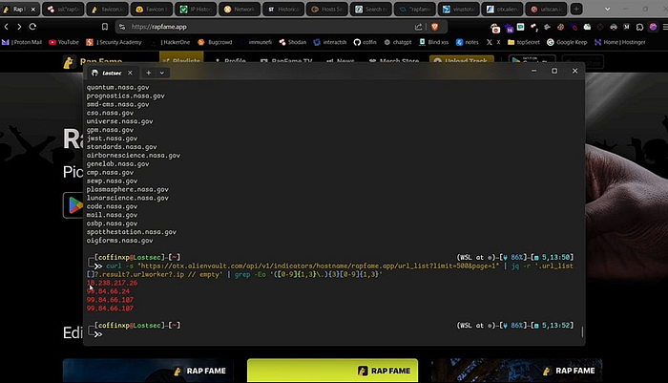The height and width of the screenshot is (383, 668).
Task: Open the Shodan extension with badge 2
Action: point(533,27)
